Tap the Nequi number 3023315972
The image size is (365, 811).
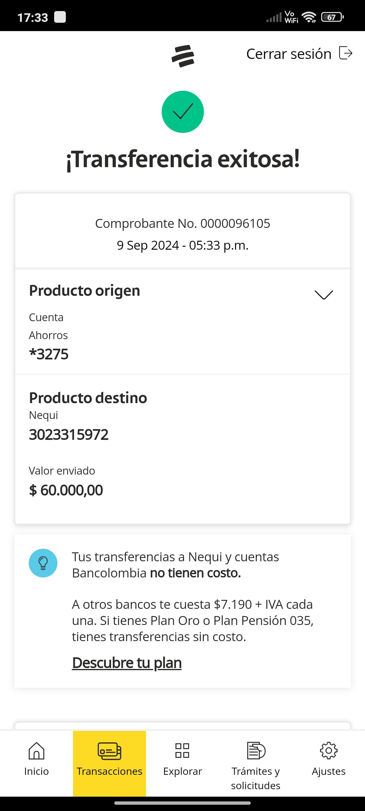(69, 435)
